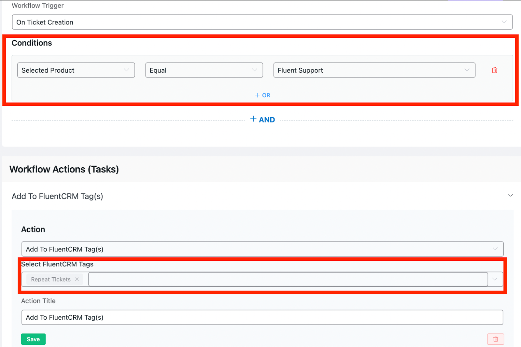Add an OR condition
521x347 pixels.
click(x=262, y=95)
